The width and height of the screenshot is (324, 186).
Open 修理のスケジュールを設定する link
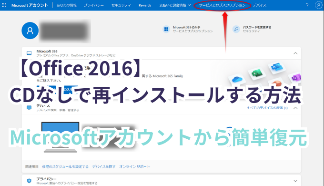(x=65, y=166)
